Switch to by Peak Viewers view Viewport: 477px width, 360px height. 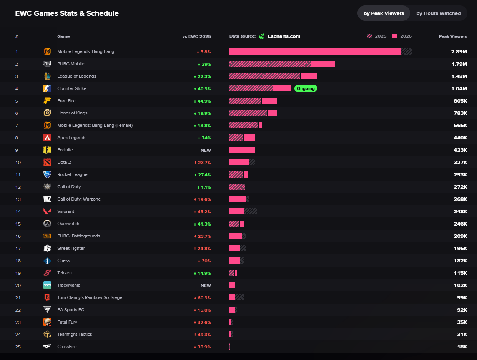(384, 13)
